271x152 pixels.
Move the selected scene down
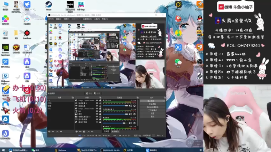point(61,132)
